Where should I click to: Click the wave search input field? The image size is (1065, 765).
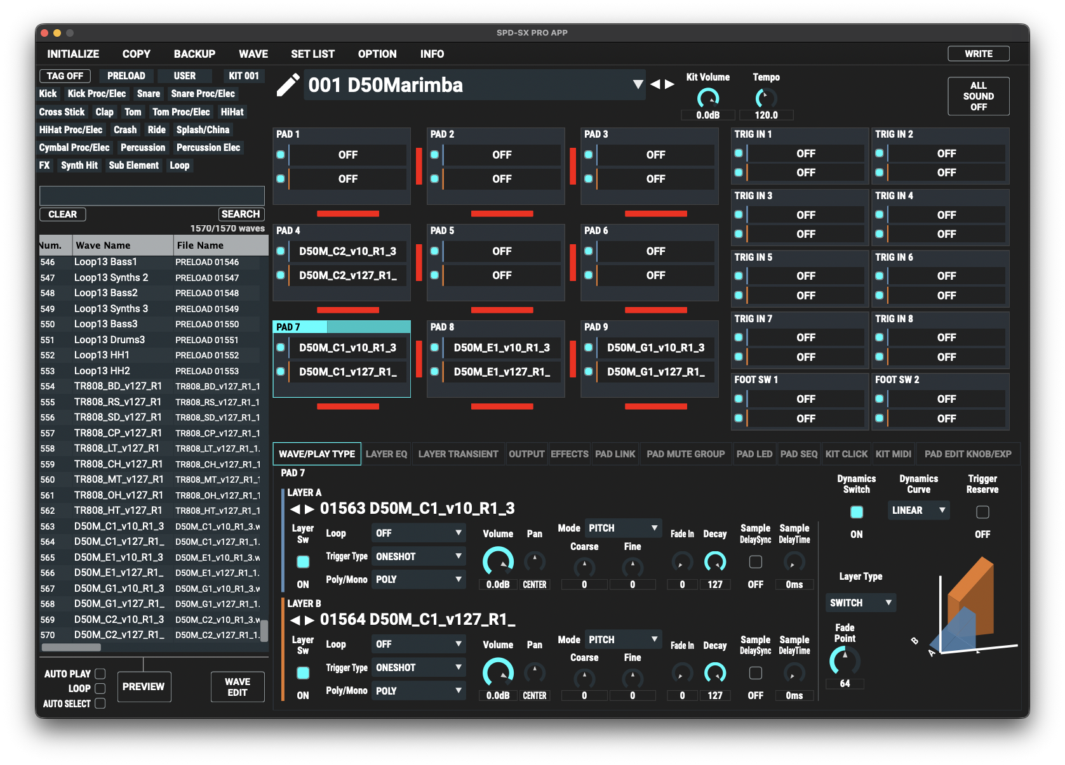click(x=152, y=195)
